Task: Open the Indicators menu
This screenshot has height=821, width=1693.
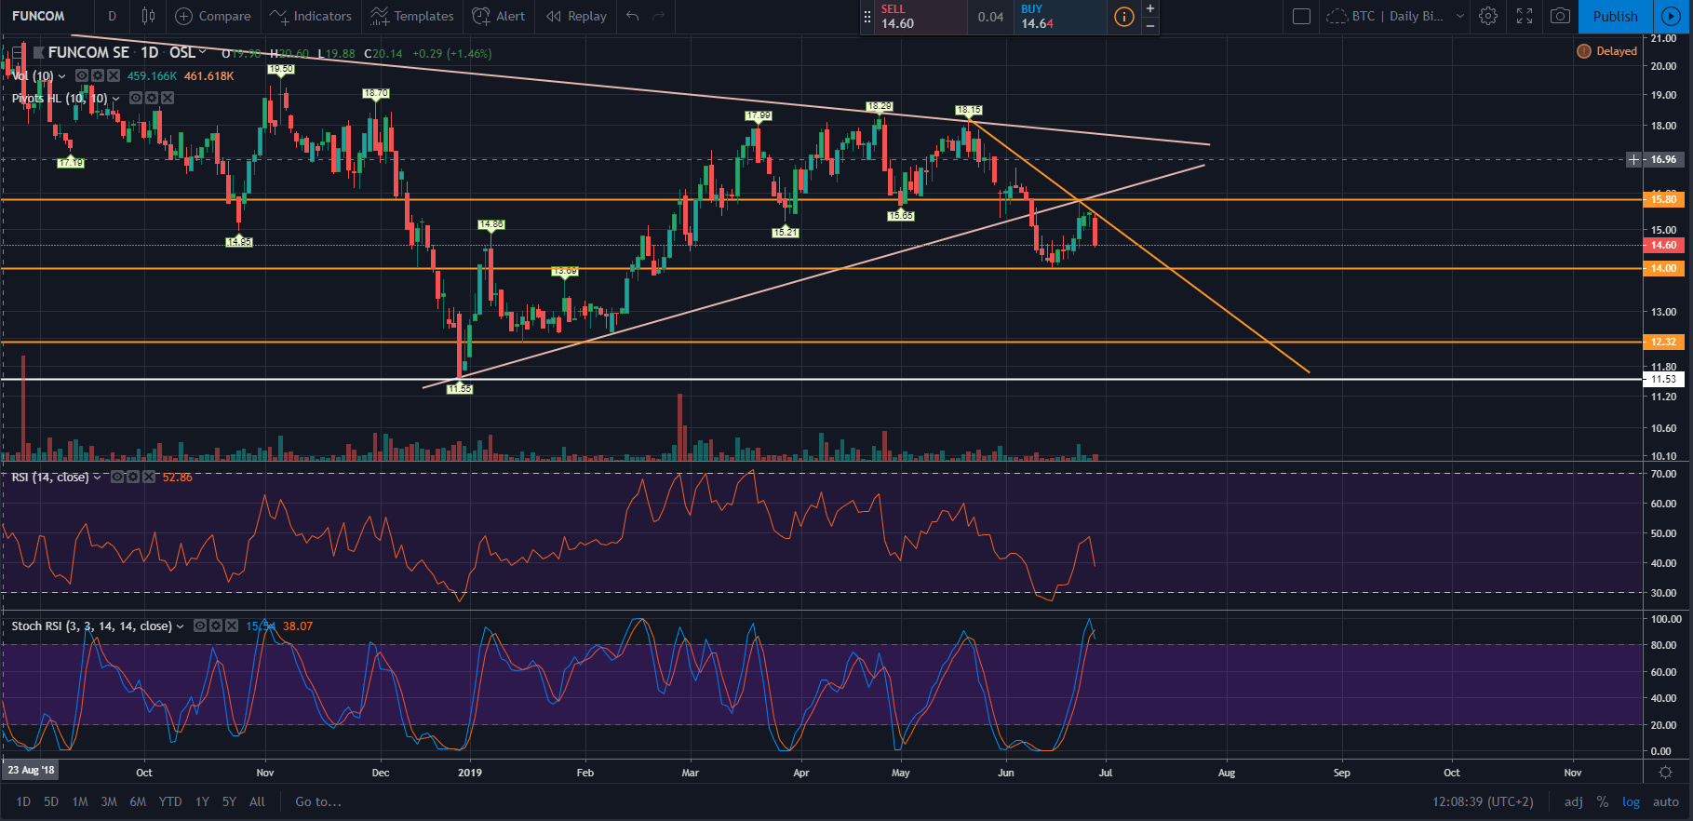Action: tap(311, 16)
